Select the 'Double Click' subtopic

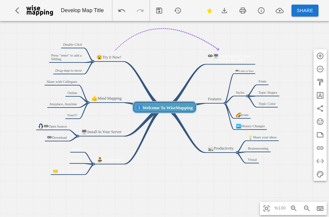72,45
